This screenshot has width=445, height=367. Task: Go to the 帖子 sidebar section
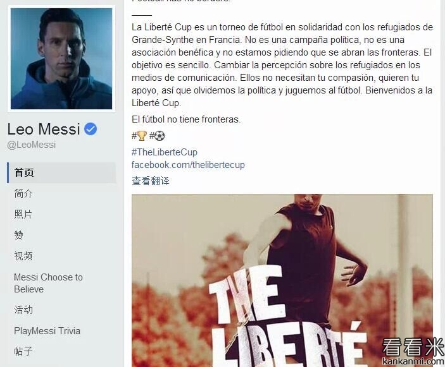point(23,351)
